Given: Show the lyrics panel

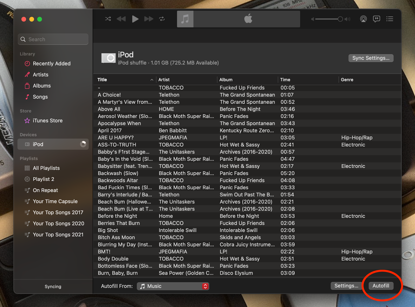Looking at the screenshot, I should [x=376, y=19].
